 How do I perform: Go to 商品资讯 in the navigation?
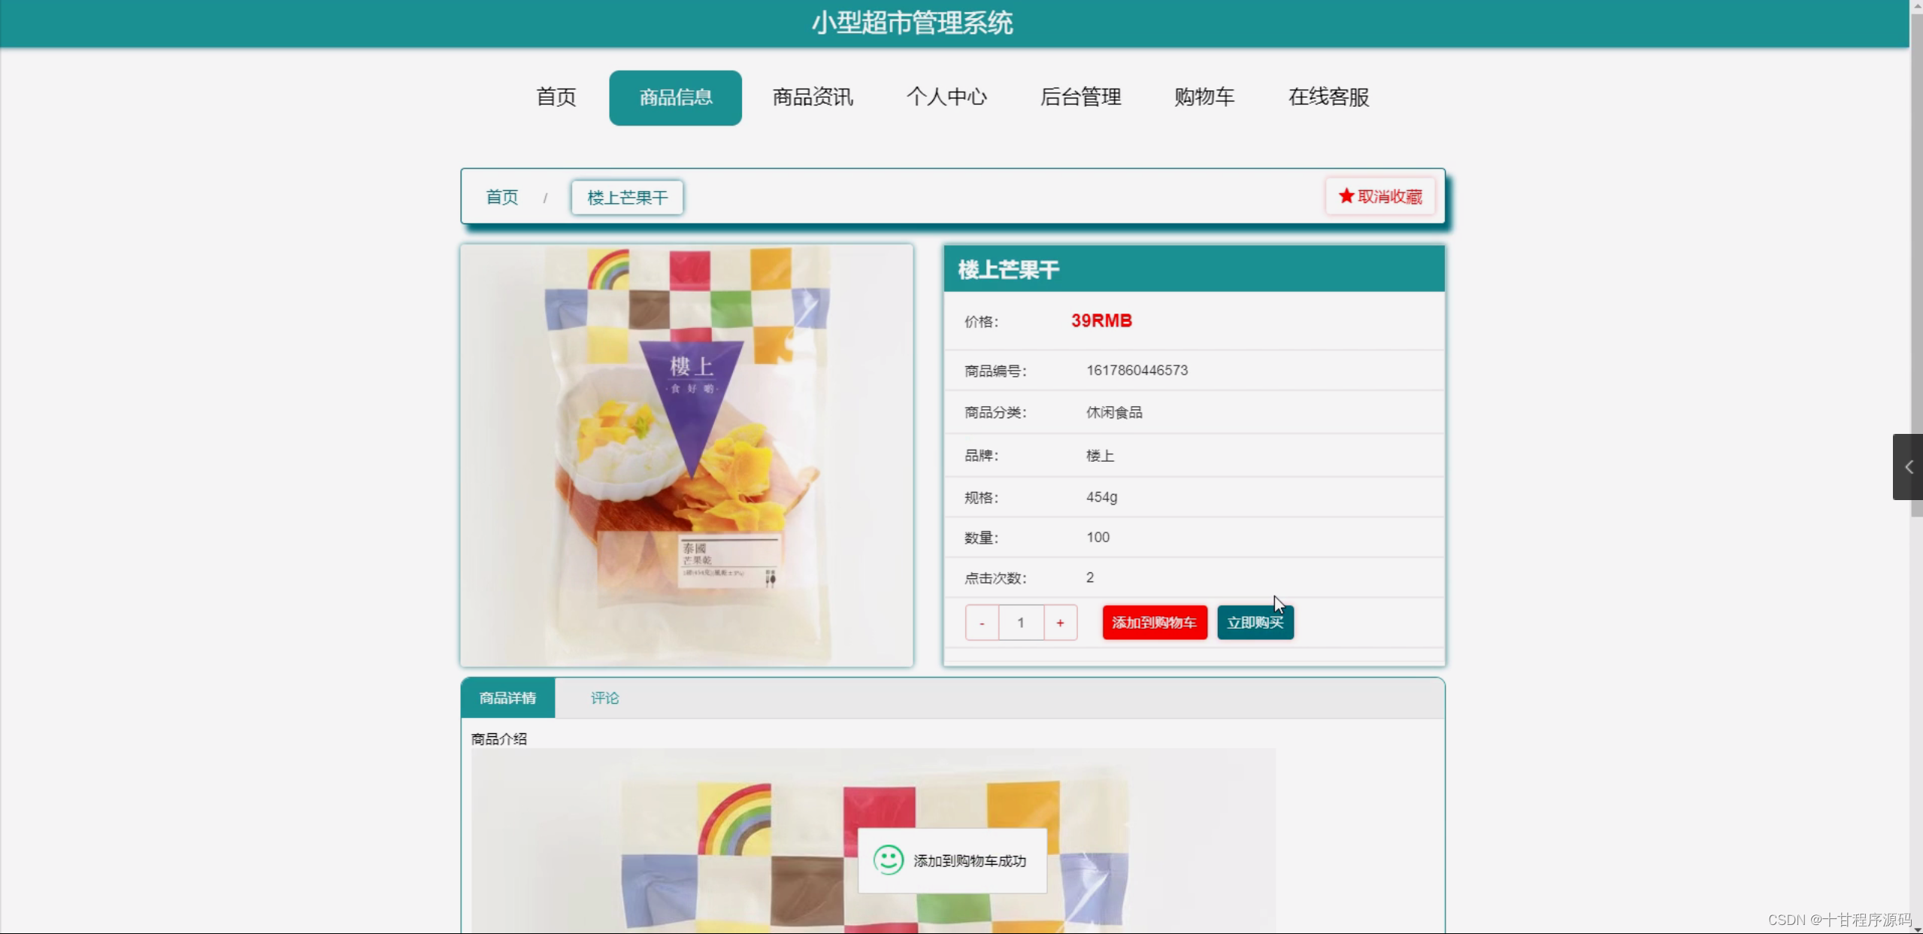click(x=813, y=97)
